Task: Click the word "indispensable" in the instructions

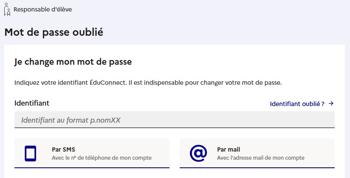Action: click(164, 83)
